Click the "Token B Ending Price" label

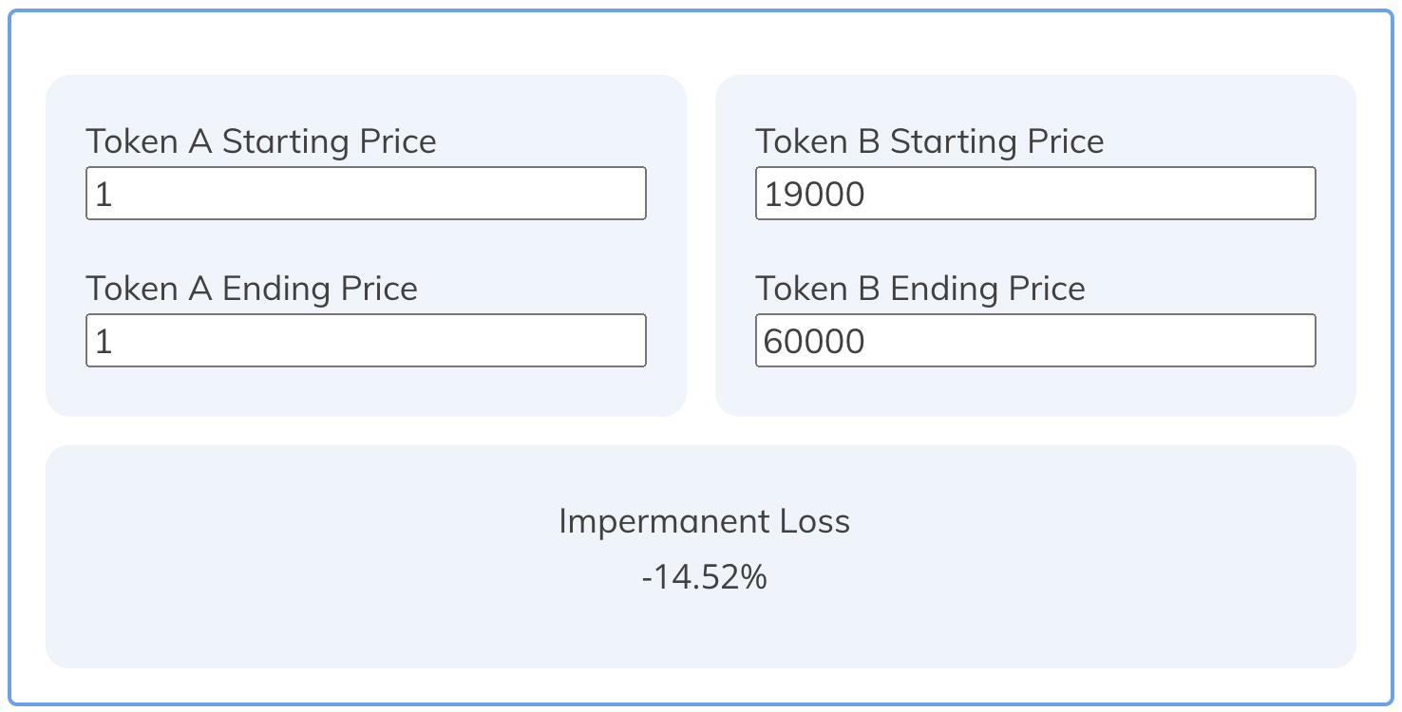point(920,289)
